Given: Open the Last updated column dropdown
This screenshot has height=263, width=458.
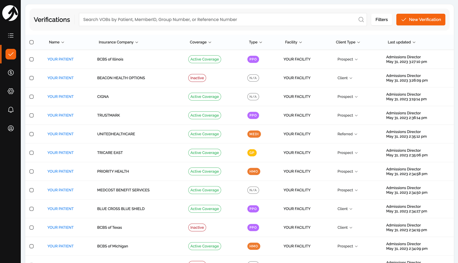Looking at the screenshot, I should tap(402, 42).
